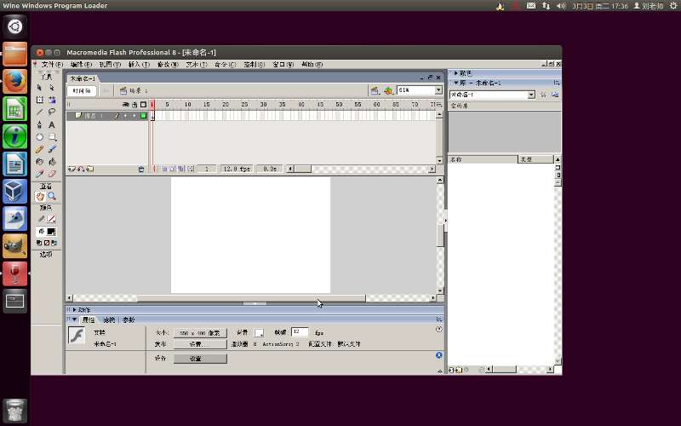The width and height of the screenshot is (681, 426).
Task: Select the Pen tool
Action: (39, 124)
